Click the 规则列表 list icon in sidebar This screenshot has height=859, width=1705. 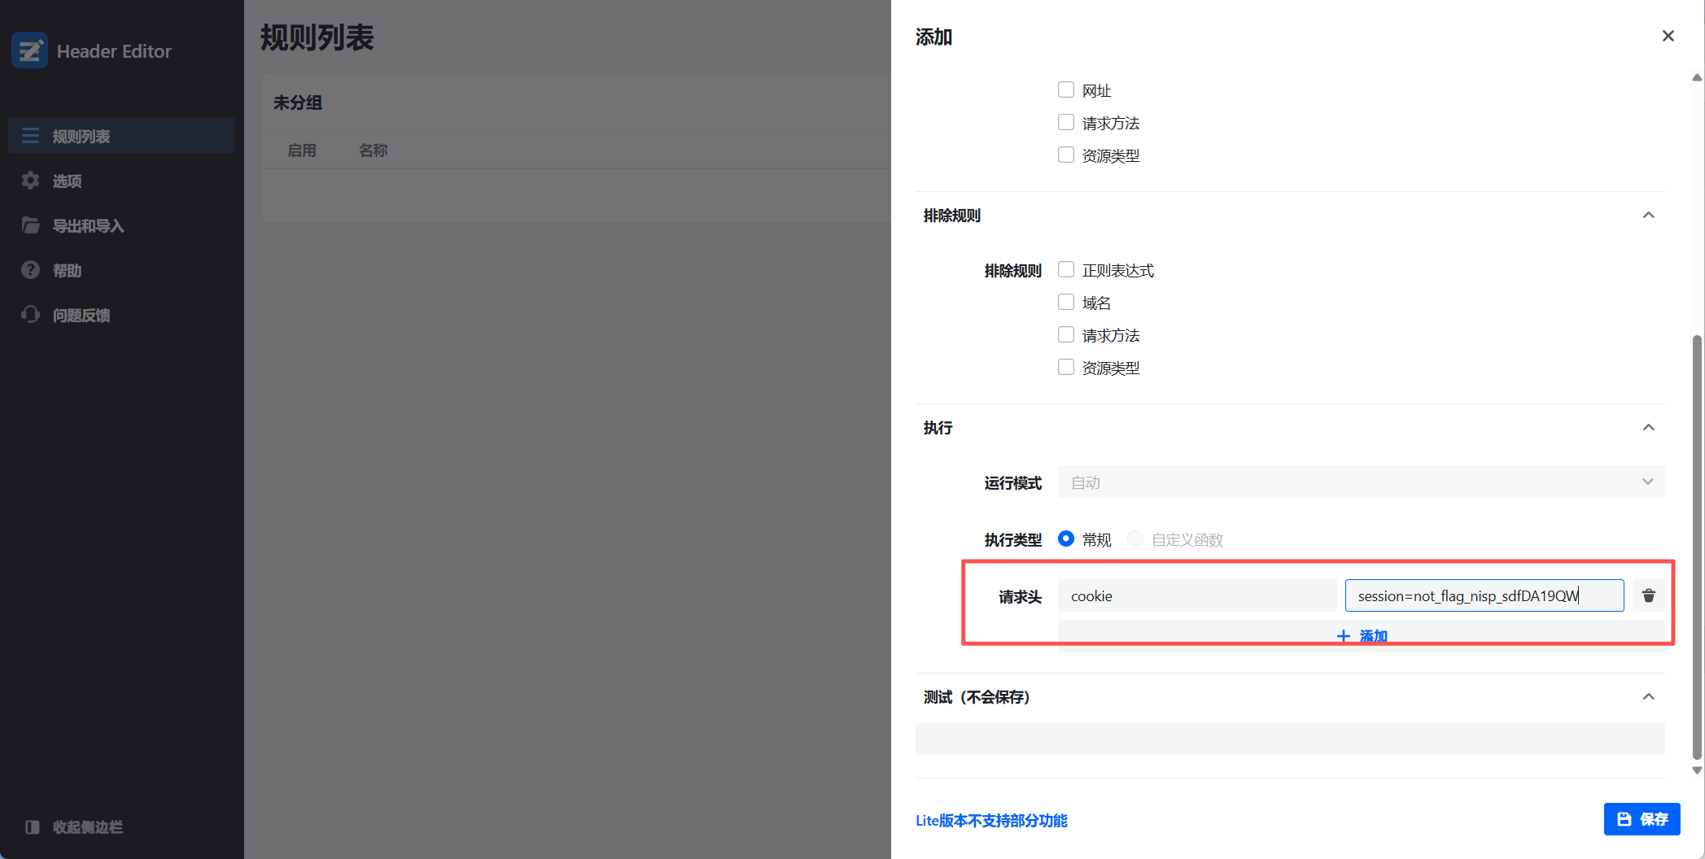pos(30,136)
